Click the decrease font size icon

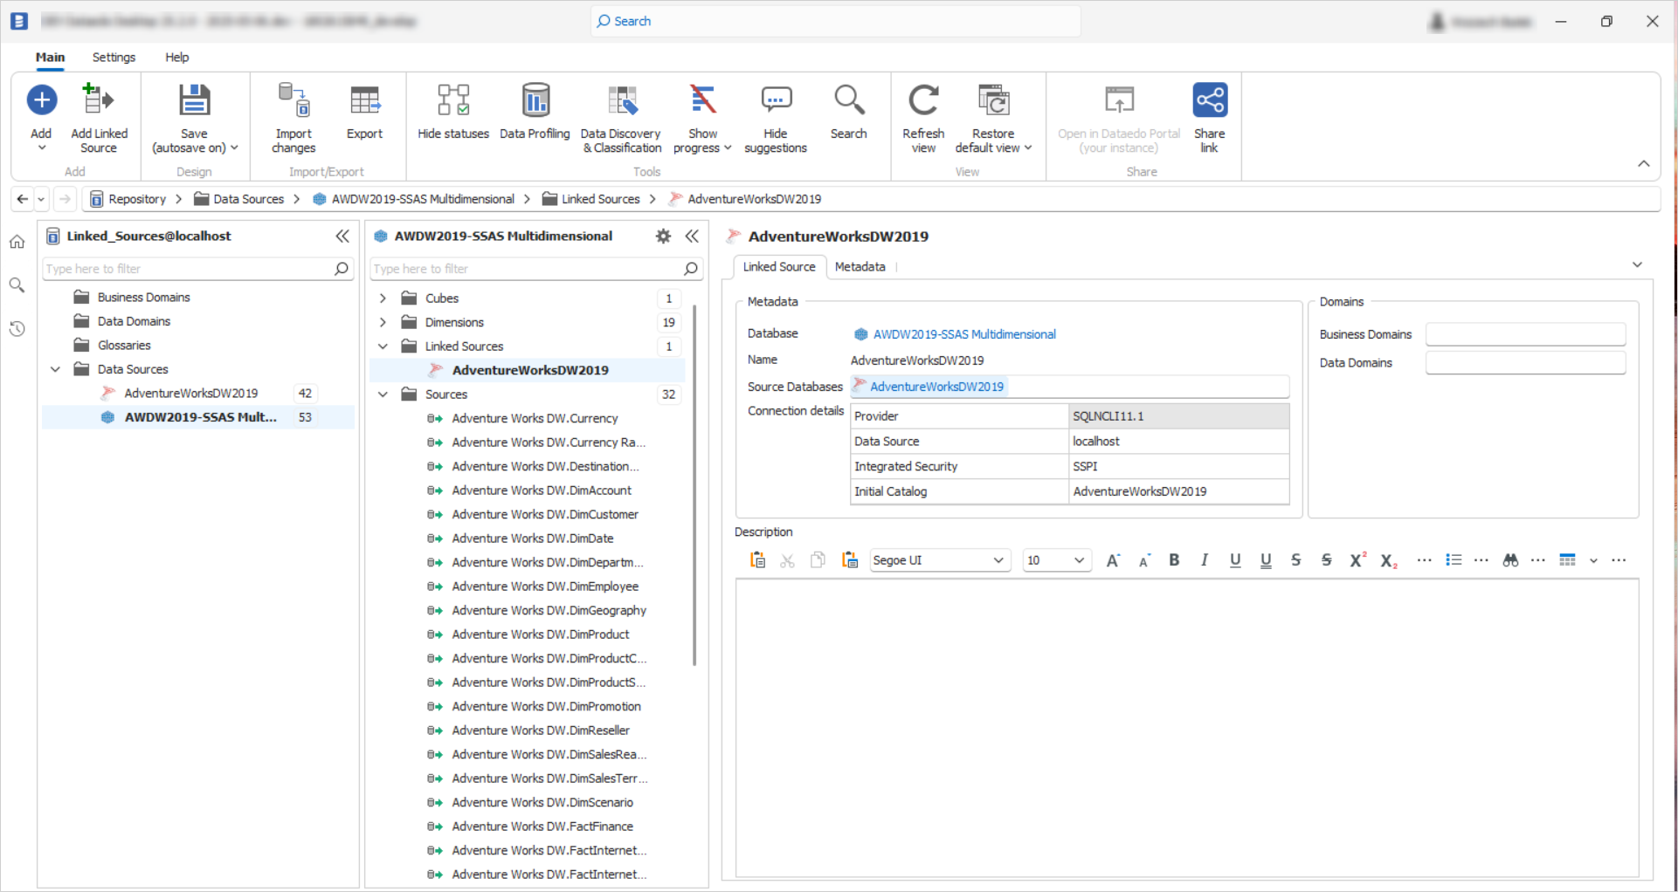[x=1143, y=560]
